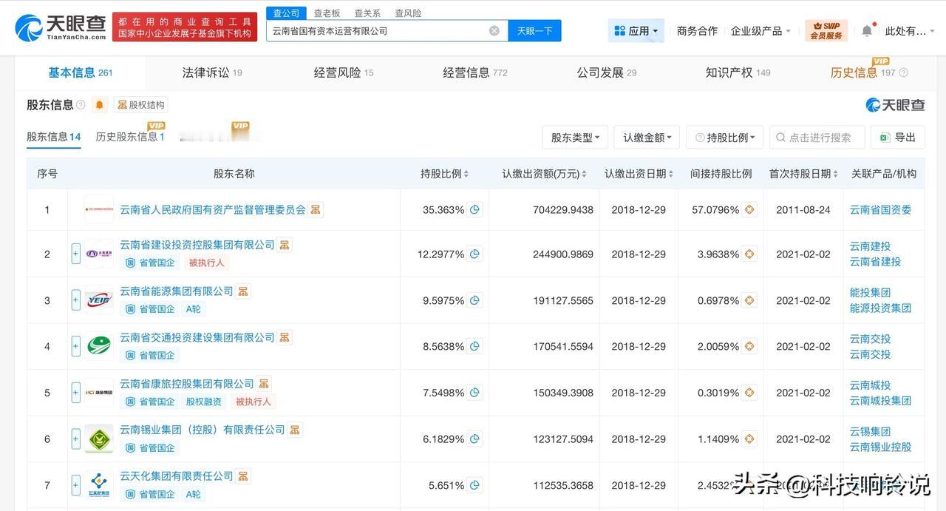This screenshot has height=511, width=946.
Task: Open structure icon beside 云南省康旅控股集团有限公司
Action: (x=264, y=384)
